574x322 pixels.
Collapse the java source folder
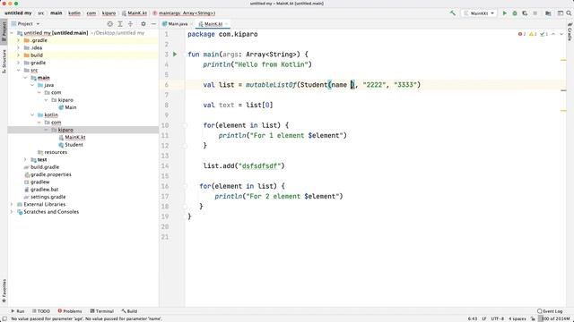(x=32, y=85)
